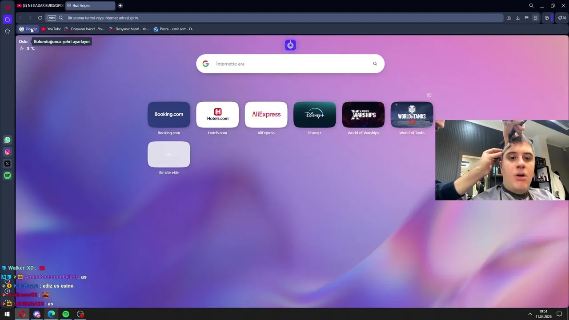Click the Opera icon in the taskbar
569x320 pixels.
click(x=22, y=314)
